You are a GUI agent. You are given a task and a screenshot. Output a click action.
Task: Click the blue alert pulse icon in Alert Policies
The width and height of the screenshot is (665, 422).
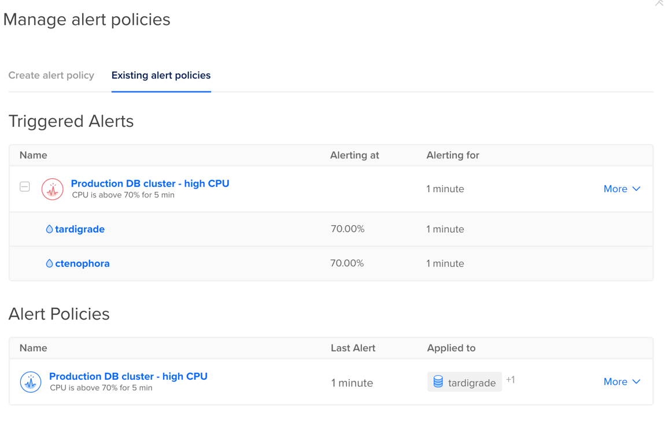pyautogui.click(x=31, y=382)
